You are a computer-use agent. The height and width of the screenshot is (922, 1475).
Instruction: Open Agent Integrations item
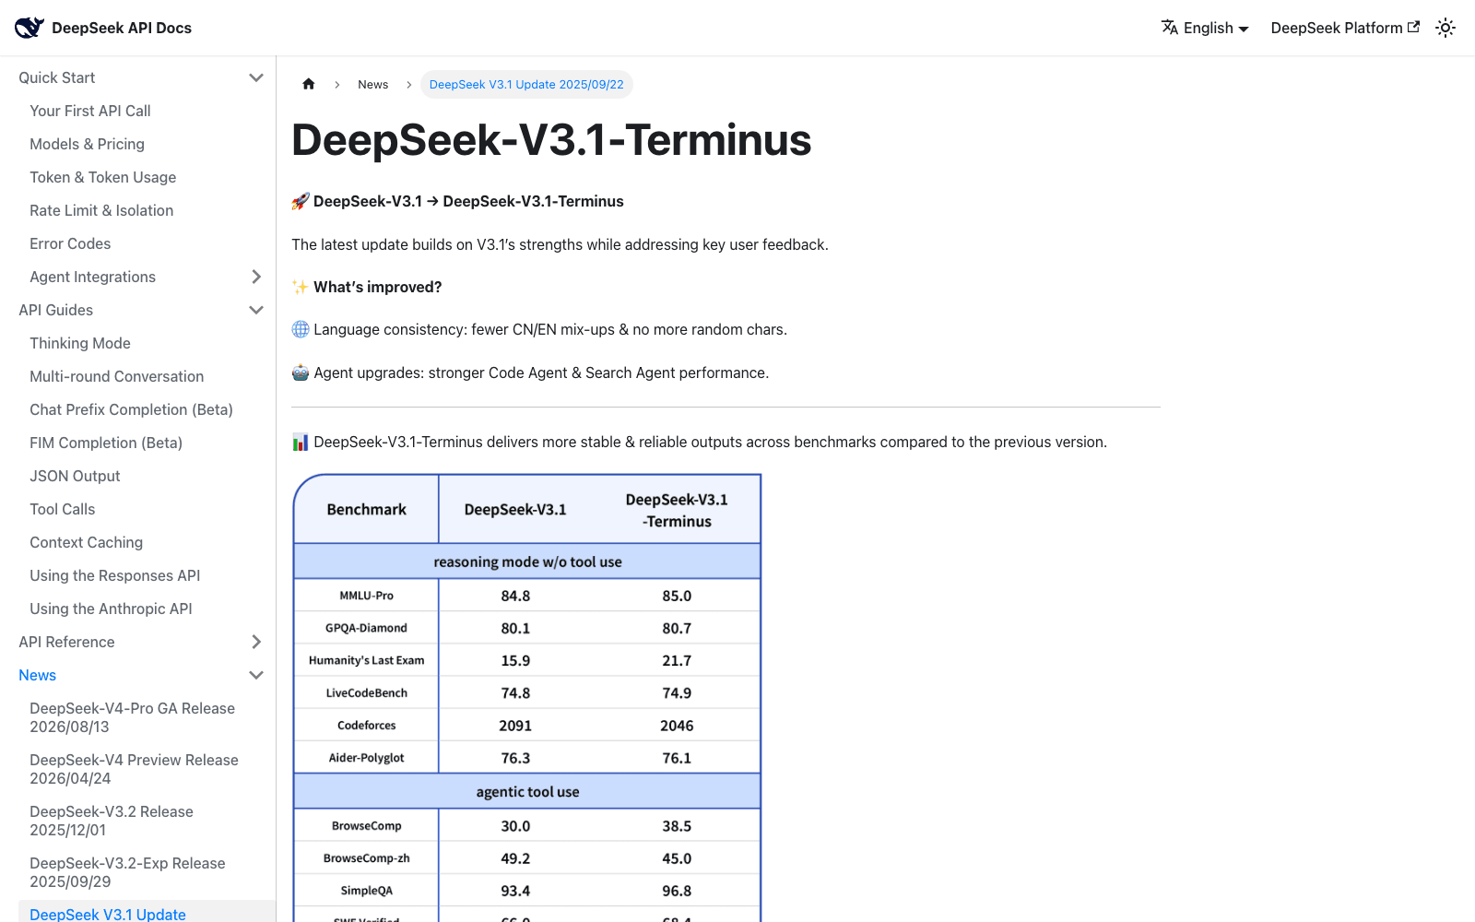pyautogui.click(x=93, y=277)
